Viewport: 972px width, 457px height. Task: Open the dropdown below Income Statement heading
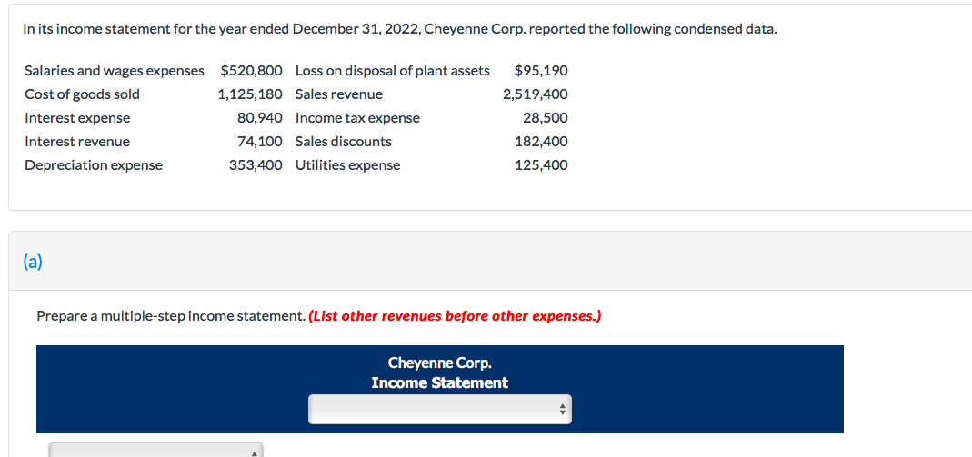click(x=439, y=409)
